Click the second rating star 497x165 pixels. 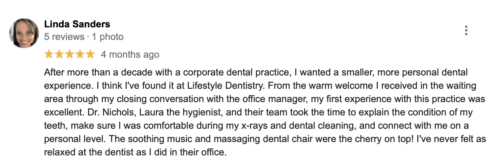pos(59,55)
